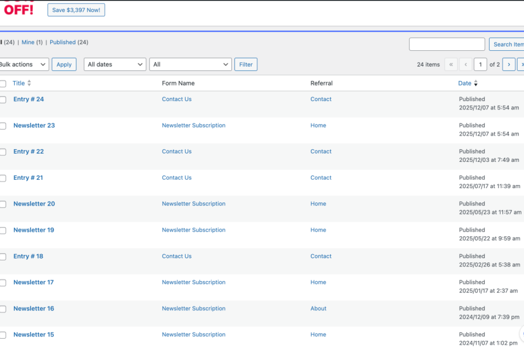
Task: Open the All forms filter dropdown
Action: pyautogui.click(x=190, y=64)
